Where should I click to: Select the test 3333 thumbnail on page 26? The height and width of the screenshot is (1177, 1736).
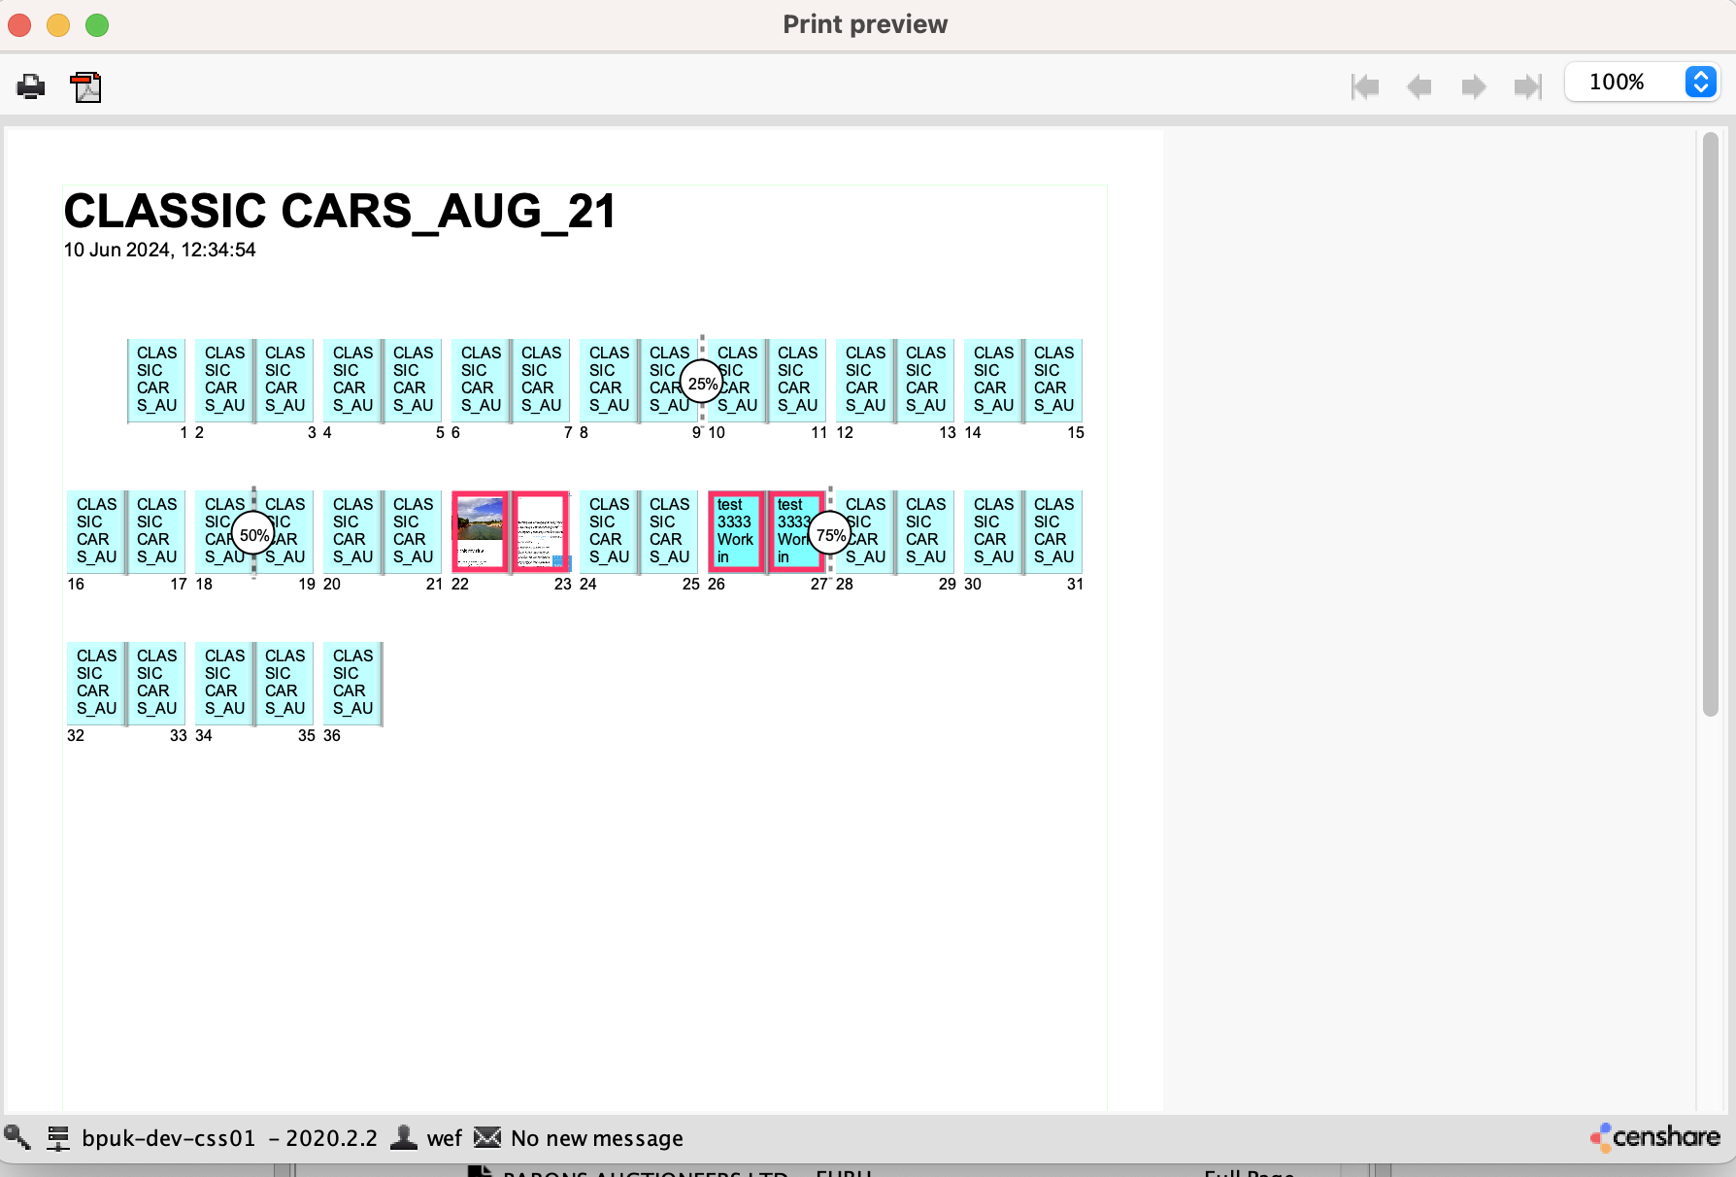click(736, 531)
